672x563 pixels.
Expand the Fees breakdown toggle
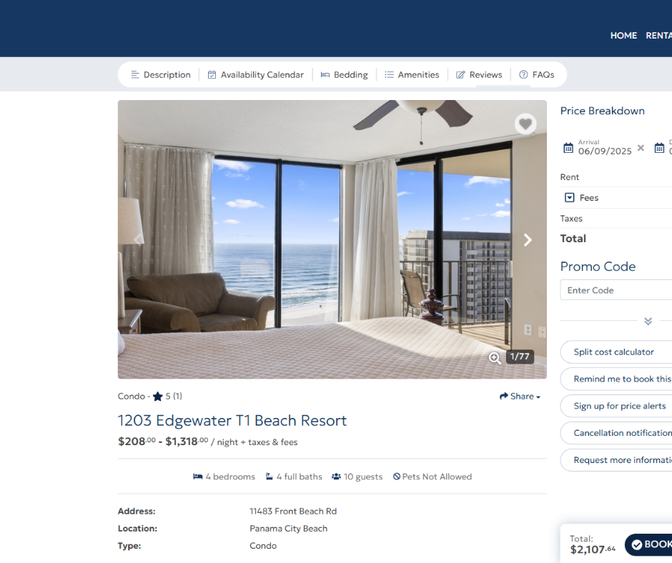[570, 198]
